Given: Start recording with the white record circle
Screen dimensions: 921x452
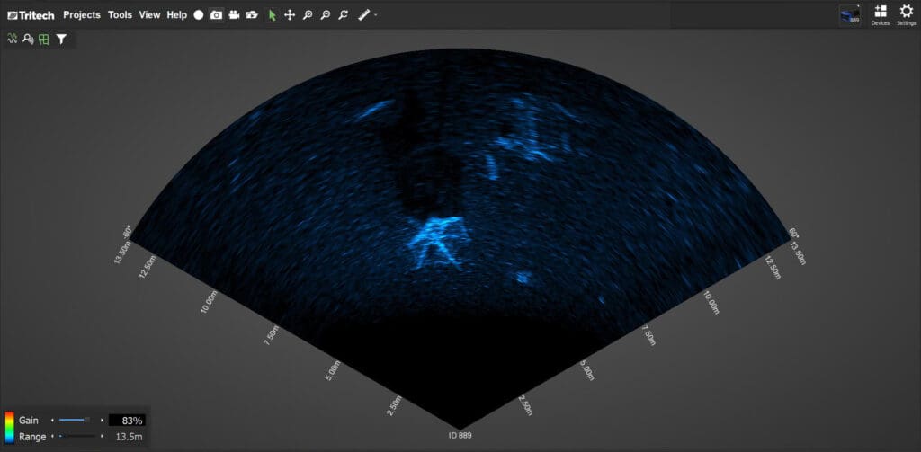Looking at the screenshot, I should (199, 15).
